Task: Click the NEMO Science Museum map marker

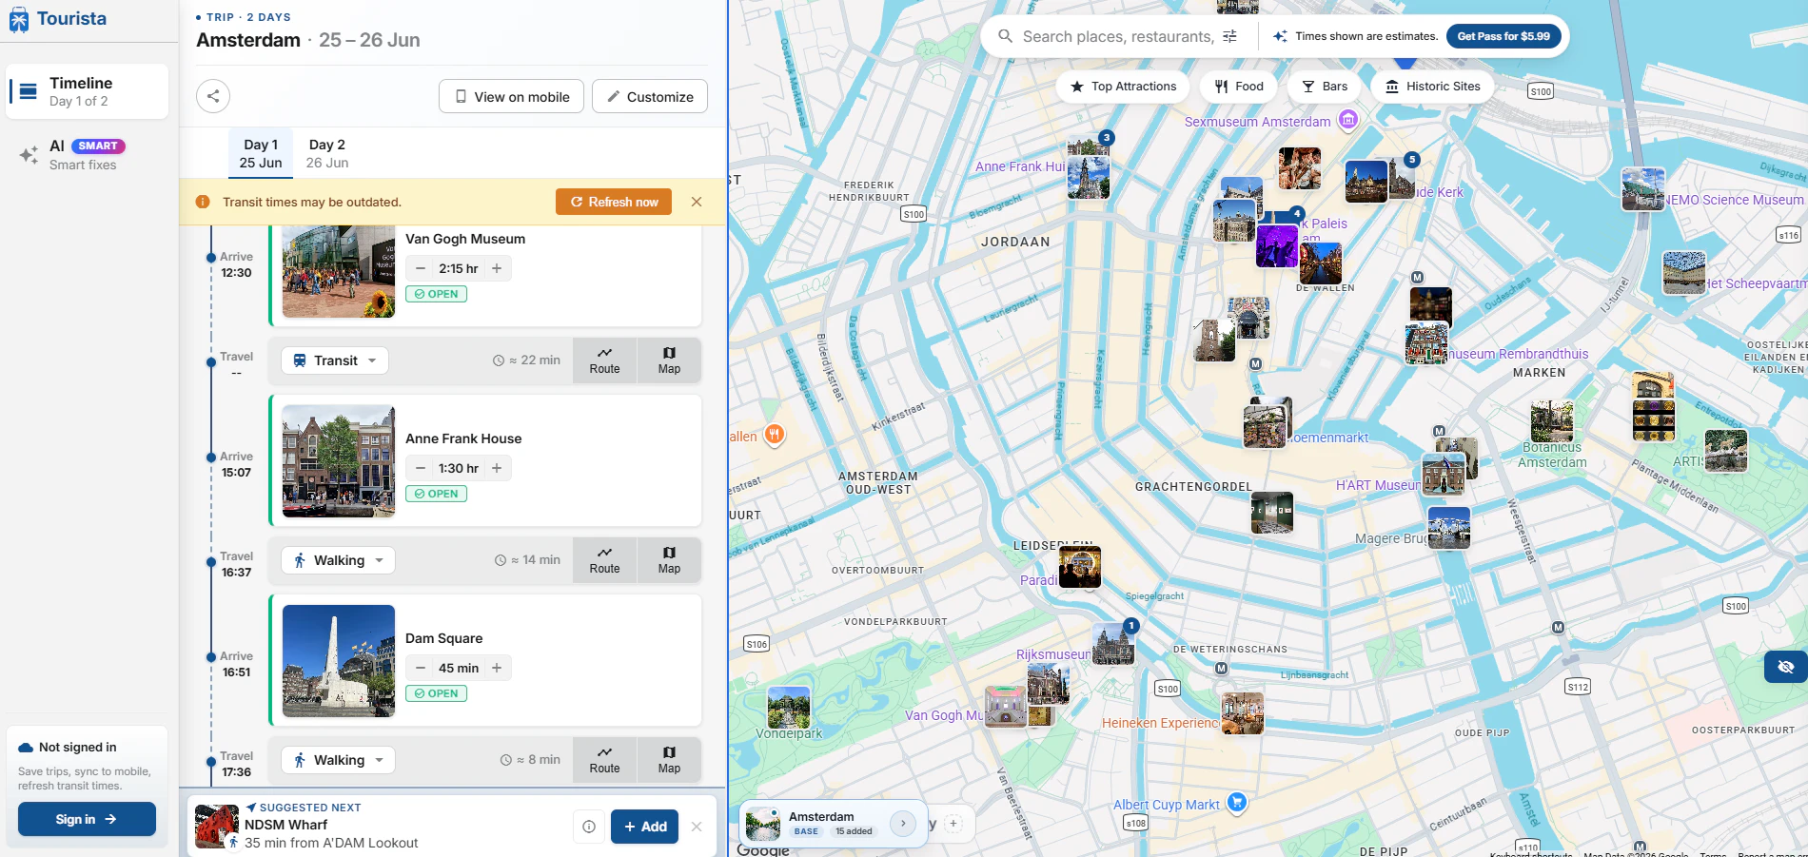Action: tap(1643, 189)
